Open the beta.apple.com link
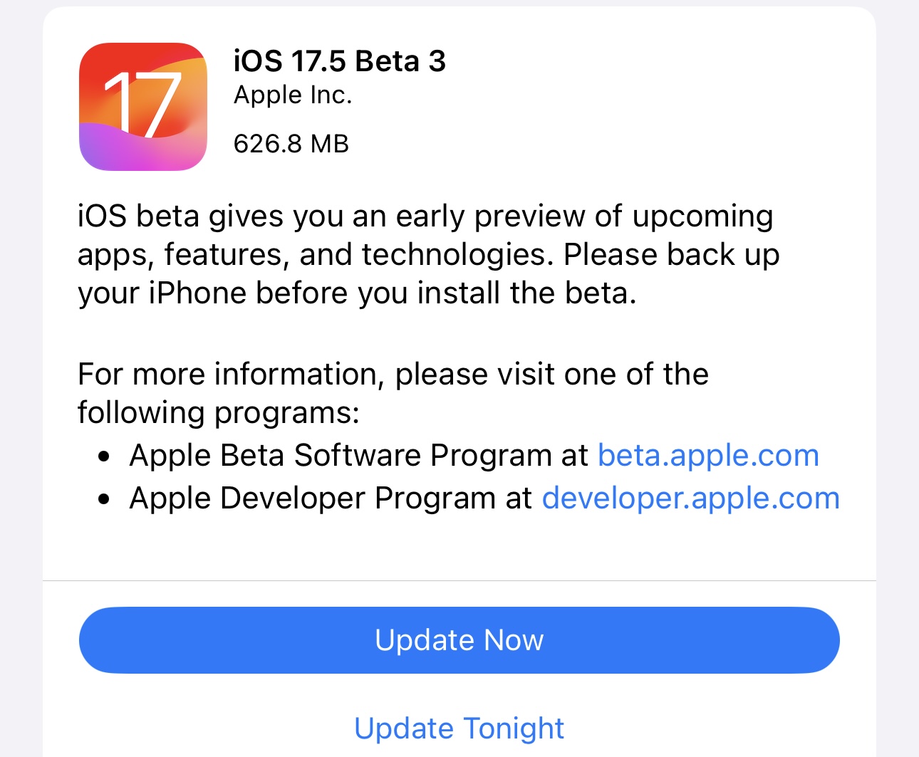 [708, 455]
